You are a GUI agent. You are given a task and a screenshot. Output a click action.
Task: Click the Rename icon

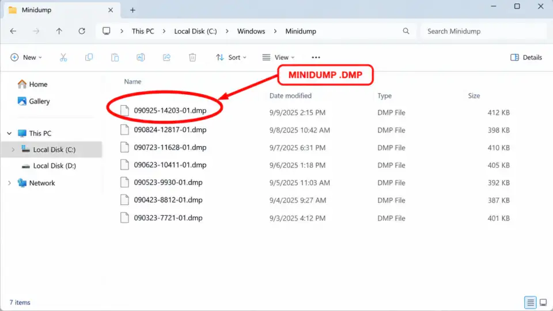pyautogui.click(x=141, y=57)
